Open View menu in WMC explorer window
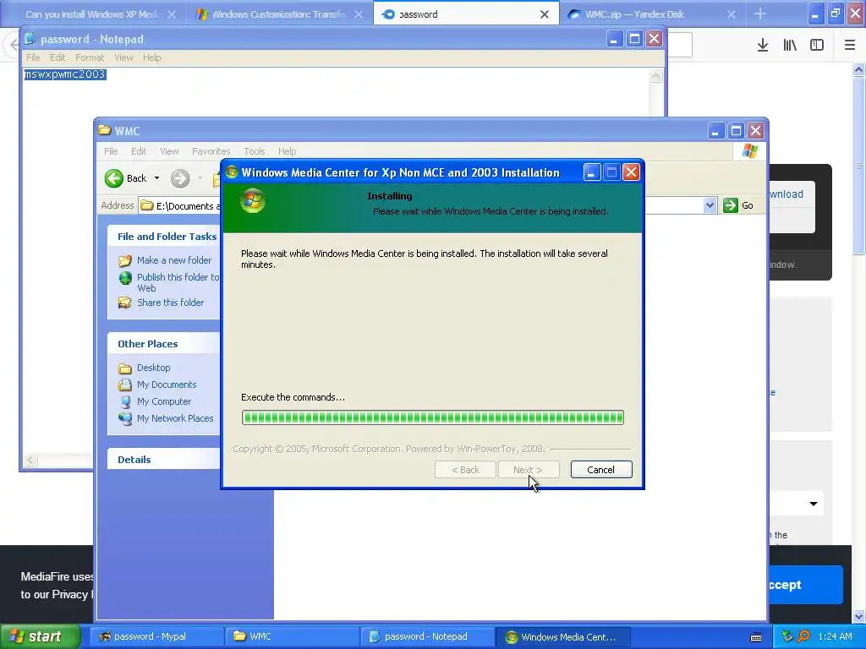 [169, 151]
